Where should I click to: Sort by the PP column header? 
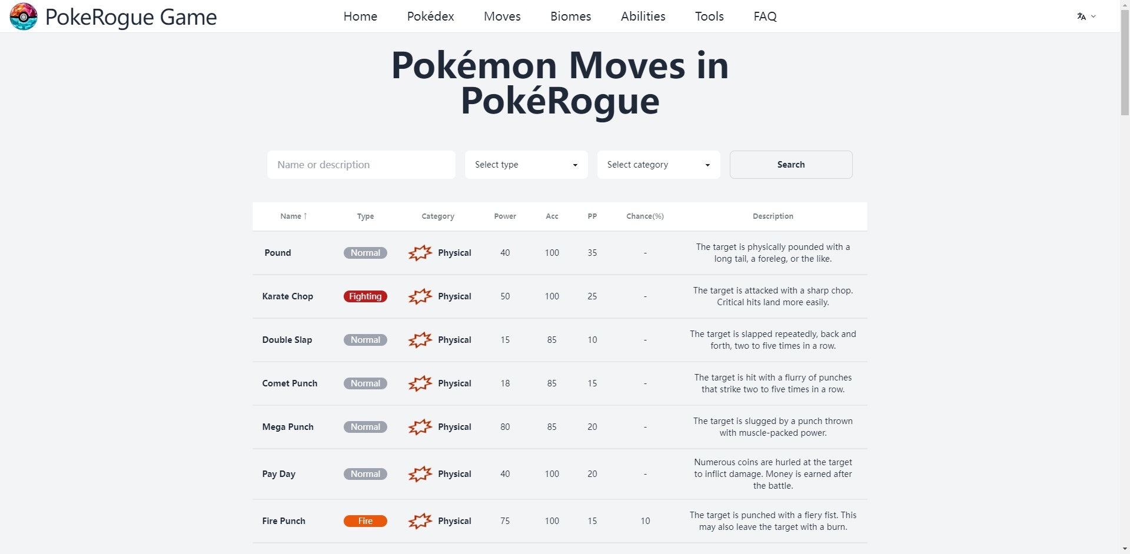[592, 216]
